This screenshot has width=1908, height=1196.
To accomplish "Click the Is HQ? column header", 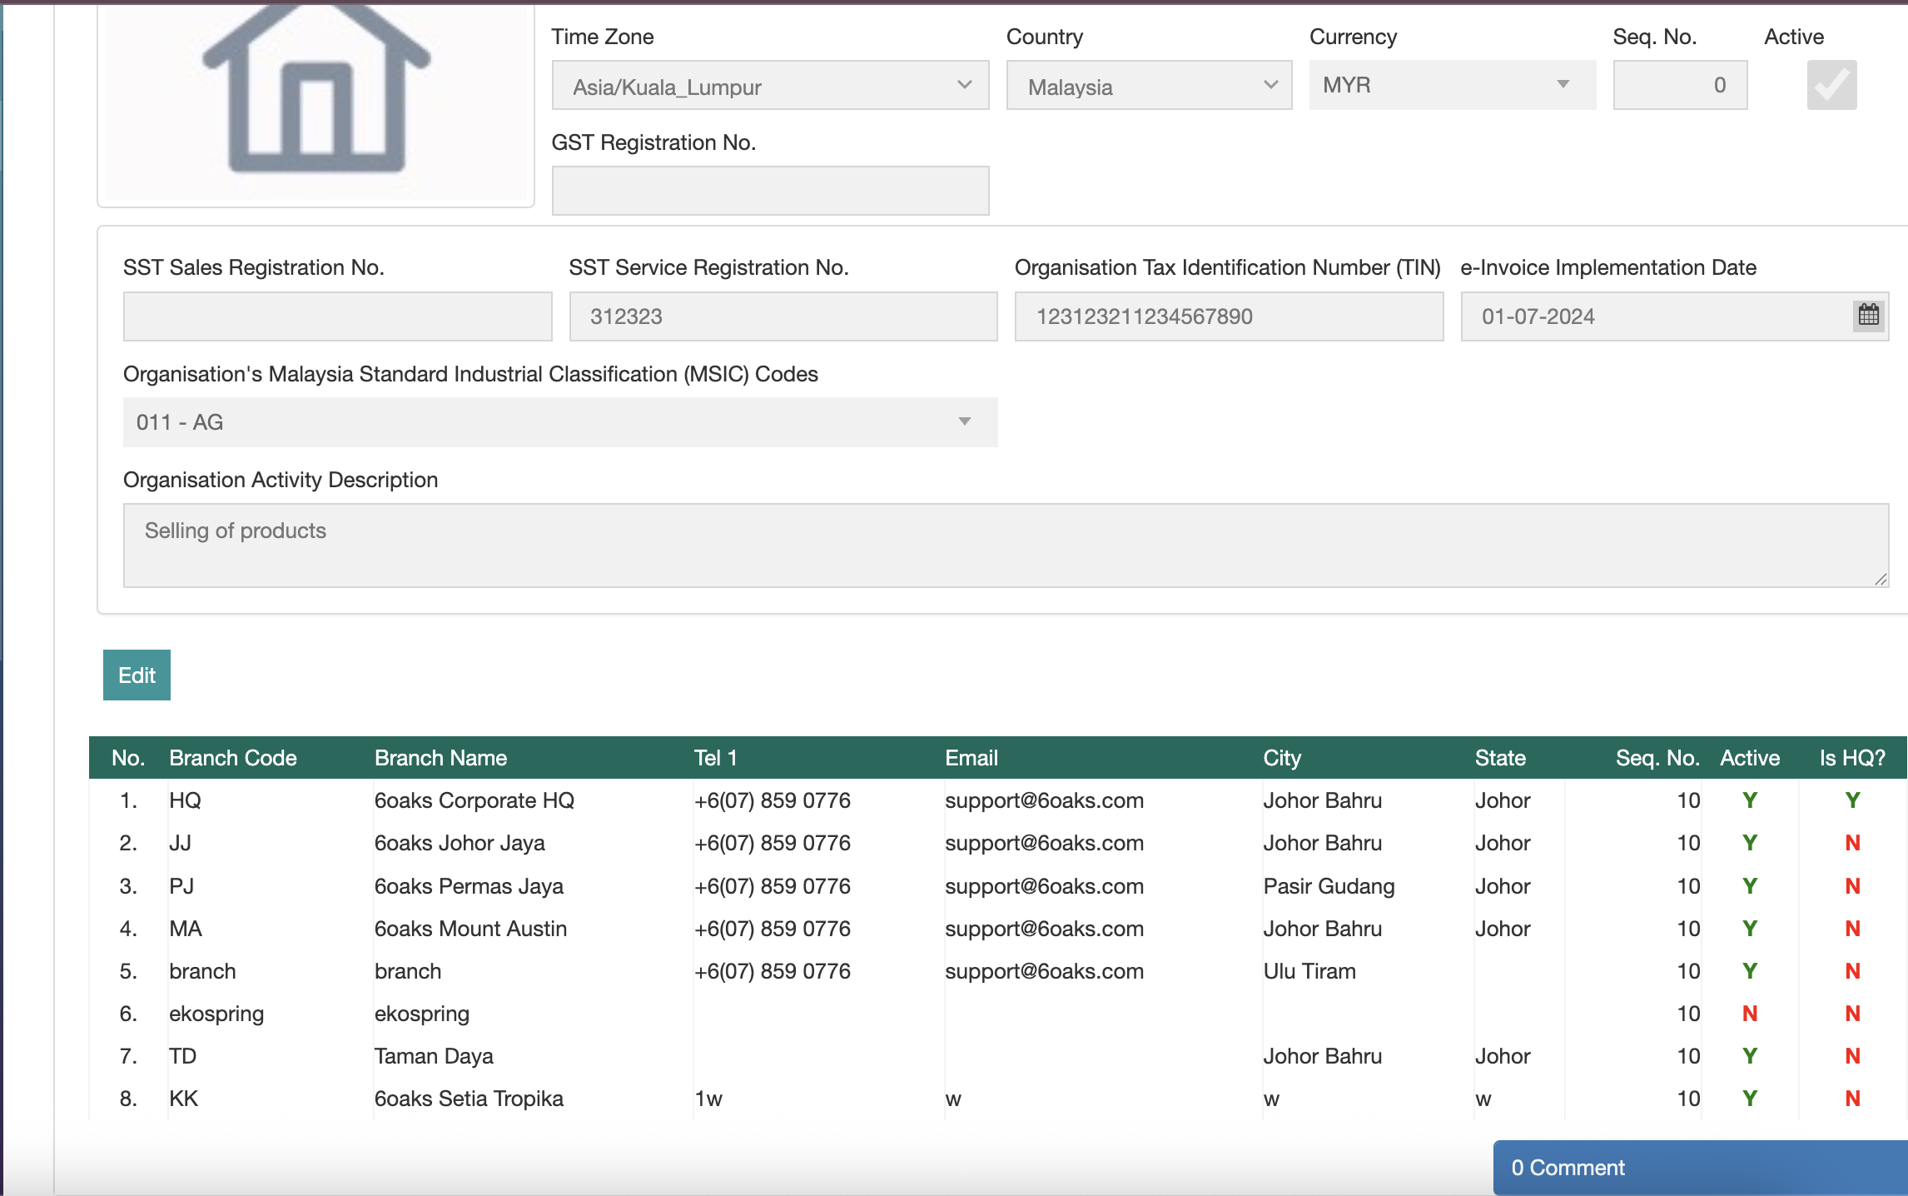I will [1852, 758].
